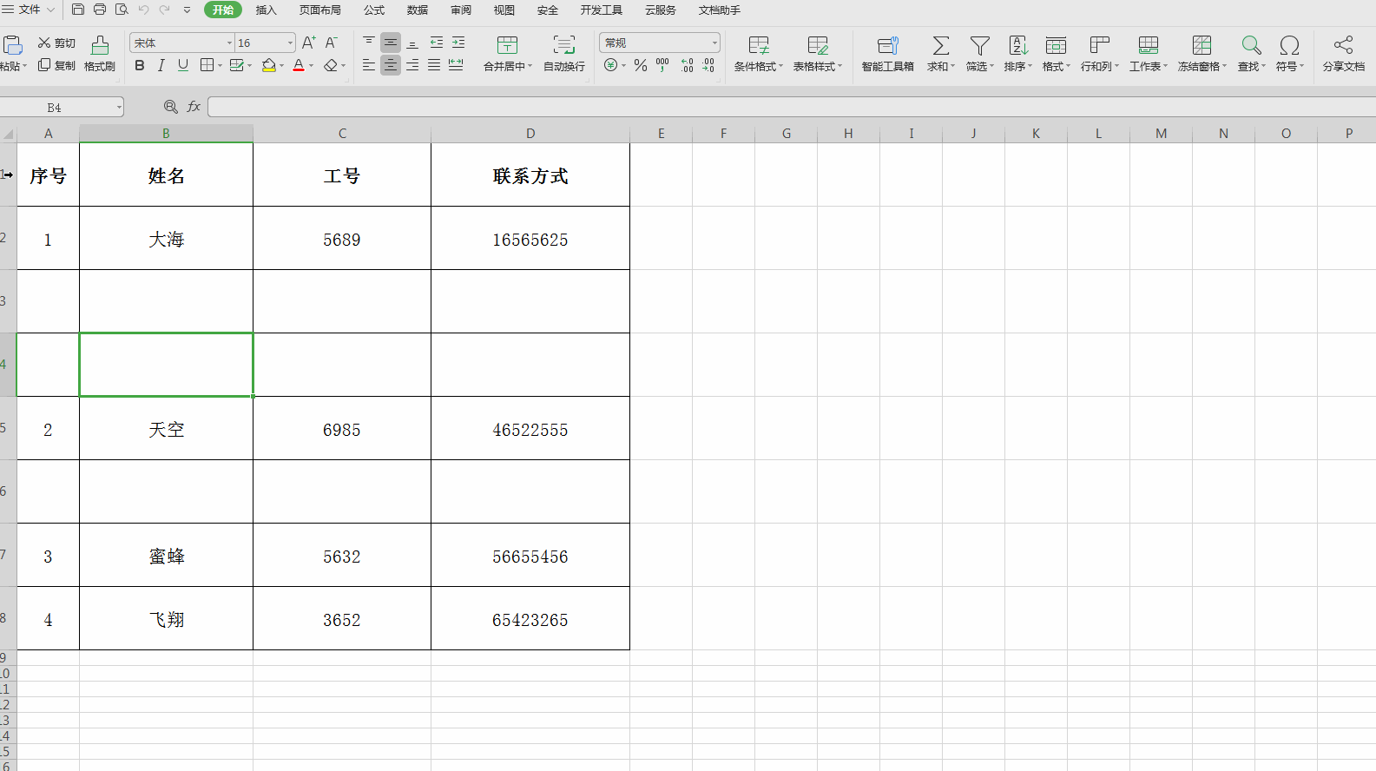
Task: Click the fx insert function button
Action: (194, 107)
